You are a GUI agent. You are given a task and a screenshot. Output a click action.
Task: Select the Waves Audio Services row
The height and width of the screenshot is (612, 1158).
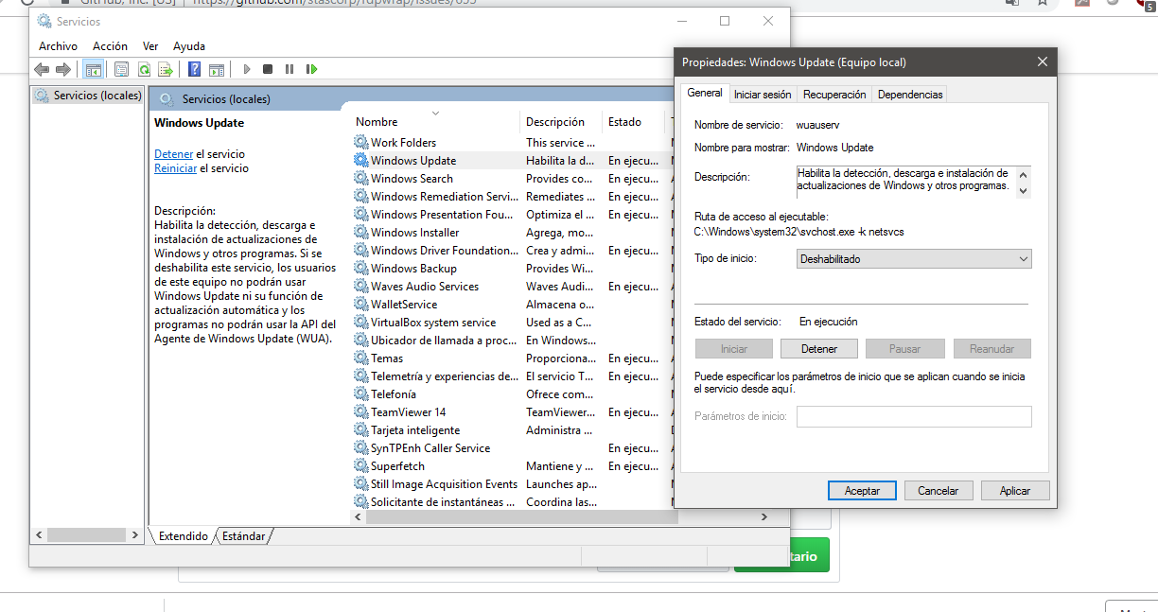[511, 286]
